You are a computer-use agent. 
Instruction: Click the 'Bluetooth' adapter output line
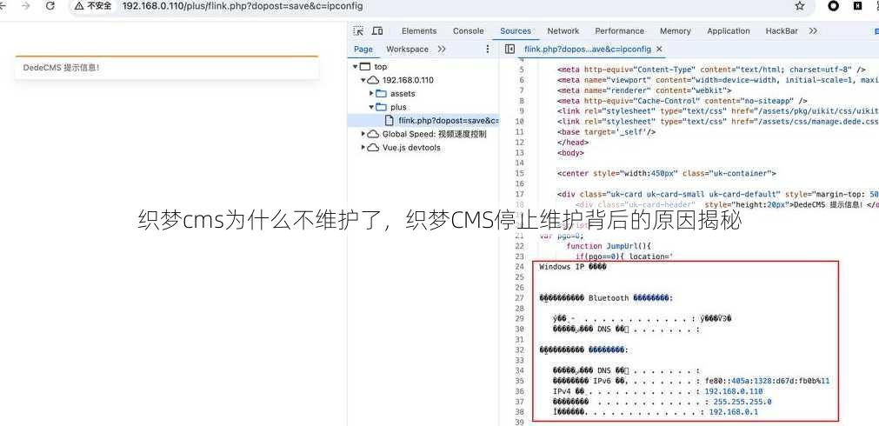(x=607, y=298)
